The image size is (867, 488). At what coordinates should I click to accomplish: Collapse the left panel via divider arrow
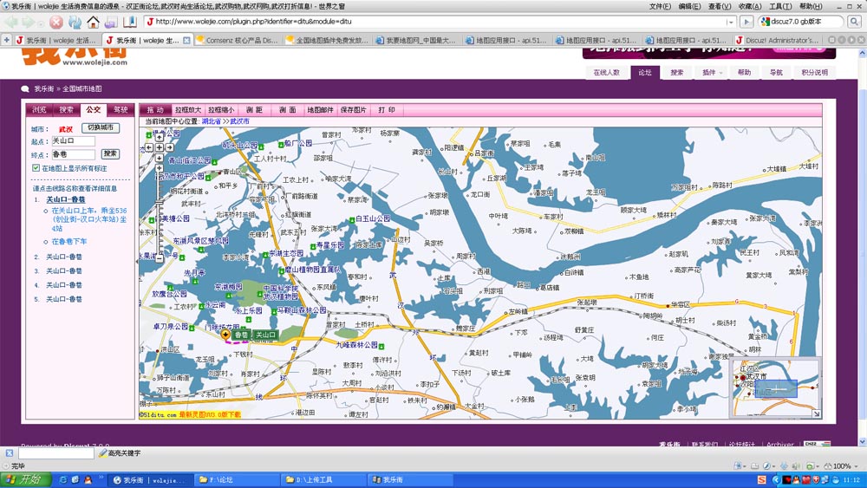[x=137, y=260]
